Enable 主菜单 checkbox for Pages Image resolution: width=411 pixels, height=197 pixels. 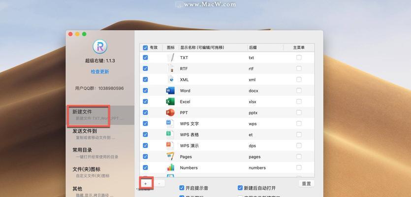point(299,157)
